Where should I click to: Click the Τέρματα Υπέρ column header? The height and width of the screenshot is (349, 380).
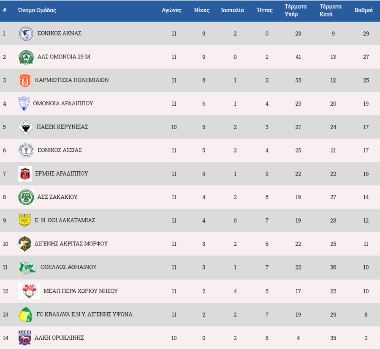[296, 10]
